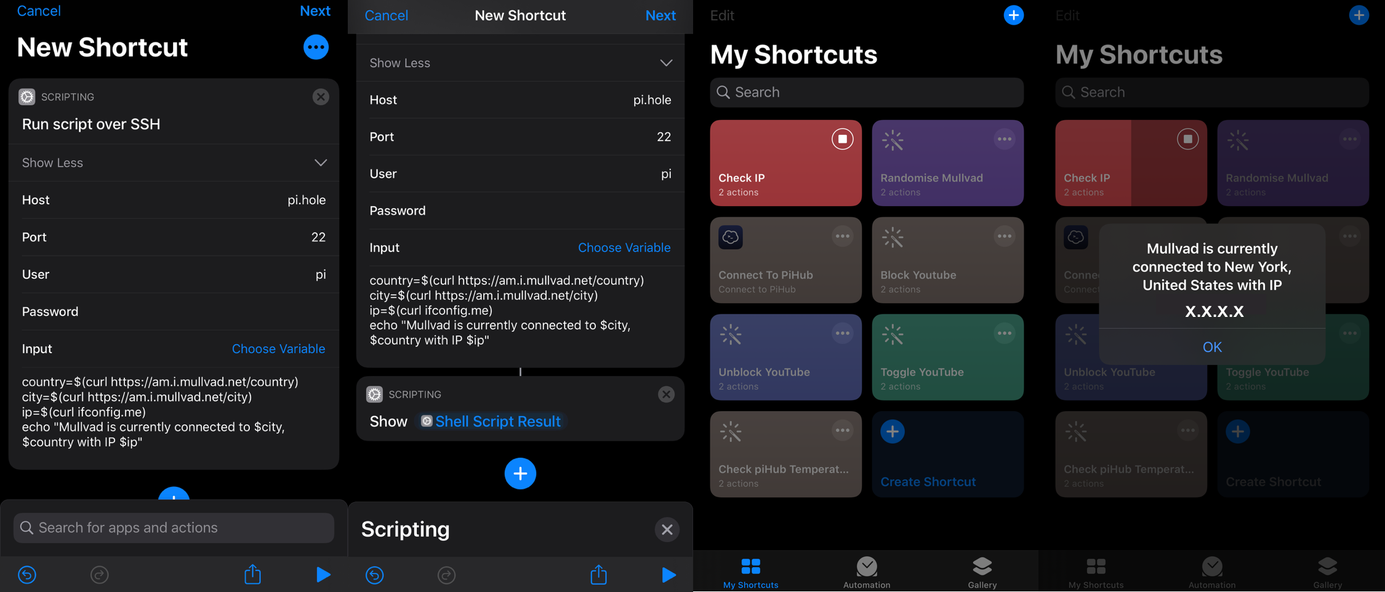Screen dimensions: 1385x592
Task: Click the share icon in left toolbar
Action: [252, 575]
